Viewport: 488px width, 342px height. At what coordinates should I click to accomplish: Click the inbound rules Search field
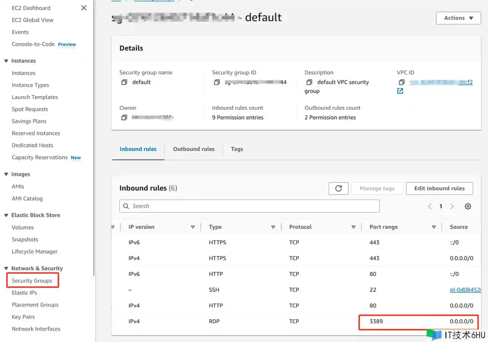[250, 206]
